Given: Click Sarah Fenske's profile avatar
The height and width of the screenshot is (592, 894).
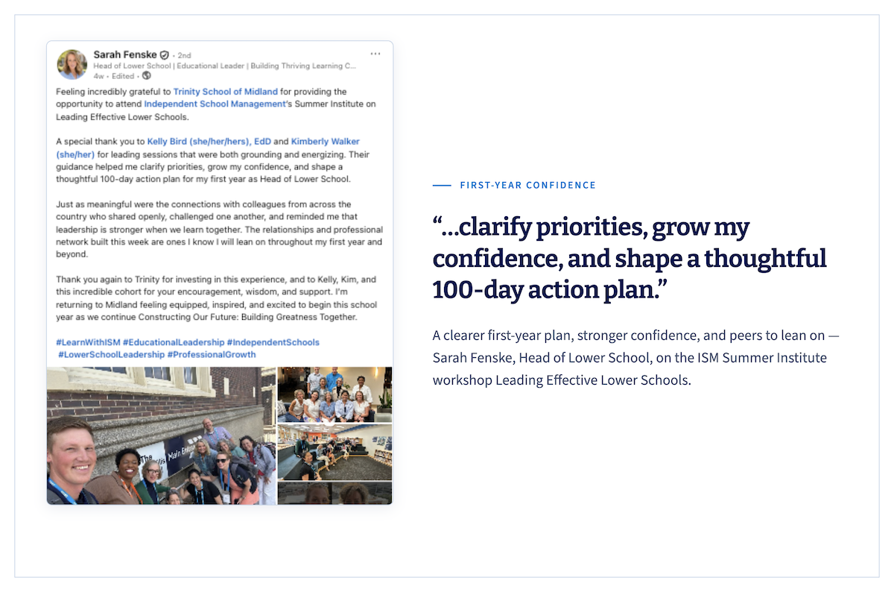Looking at the screenshot, I should (x=72, y=65).
